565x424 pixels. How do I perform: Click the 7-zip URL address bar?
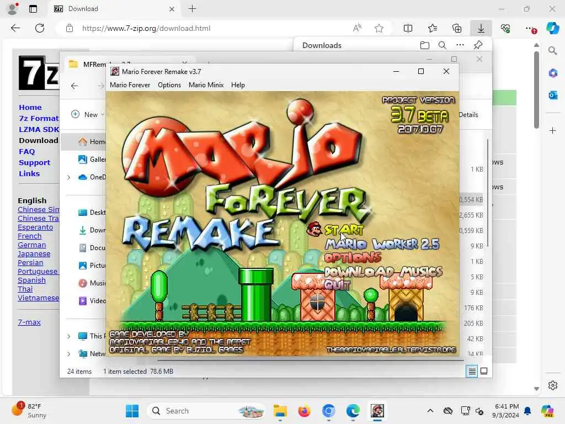pyautogui.click(x=146, y=28)
